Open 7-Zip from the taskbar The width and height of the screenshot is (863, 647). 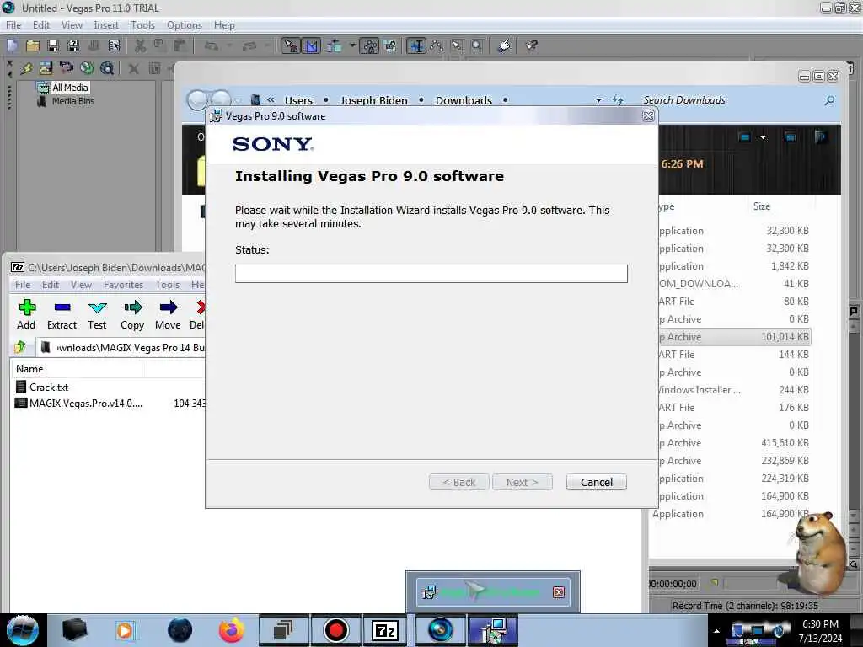pos(384,630)
